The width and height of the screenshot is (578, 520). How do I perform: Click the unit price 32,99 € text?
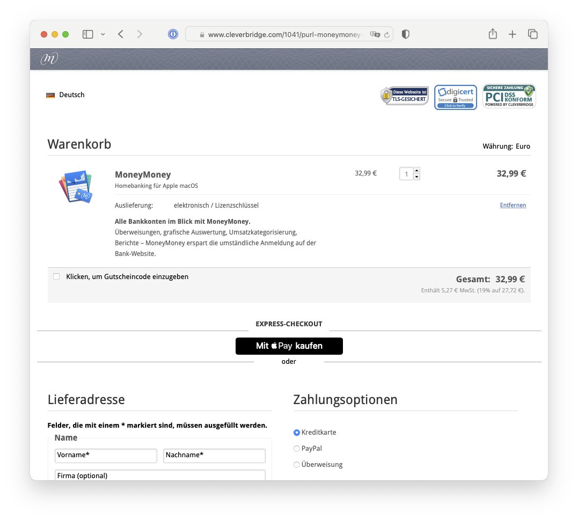coord(365,173)
